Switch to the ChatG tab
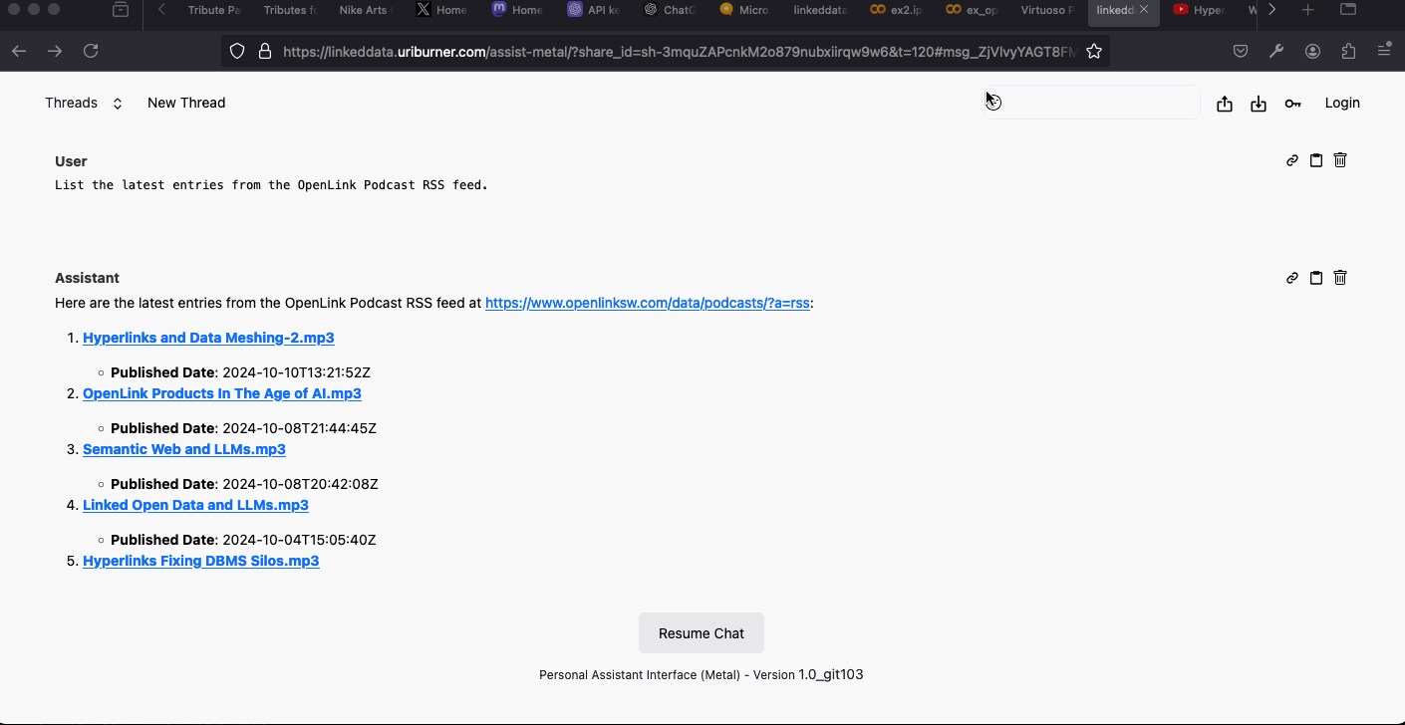Viewport: 1405px width, 725px height. click(x=669, y=10)
